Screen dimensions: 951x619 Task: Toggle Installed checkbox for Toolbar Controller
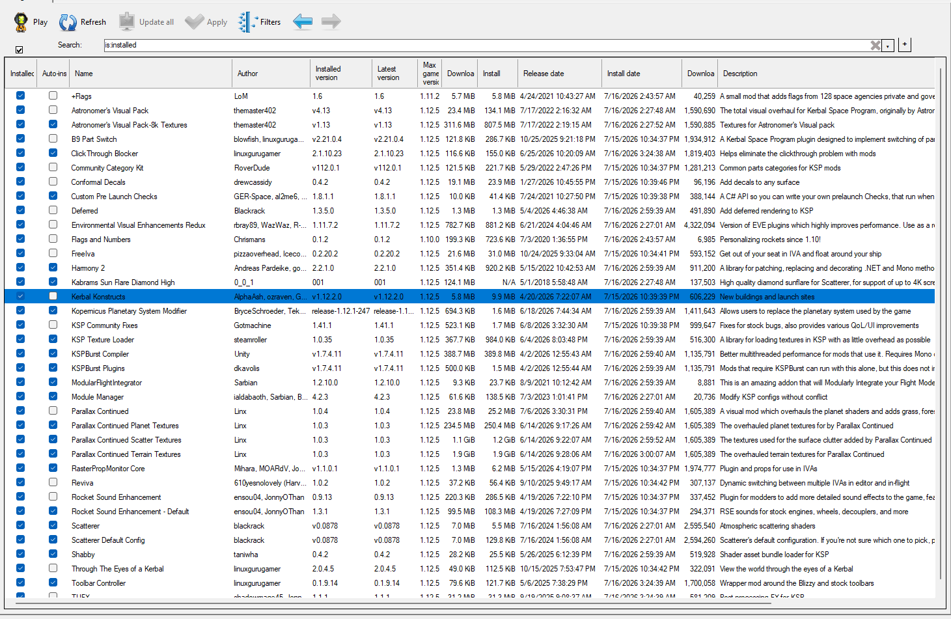[x=20, y=583]
